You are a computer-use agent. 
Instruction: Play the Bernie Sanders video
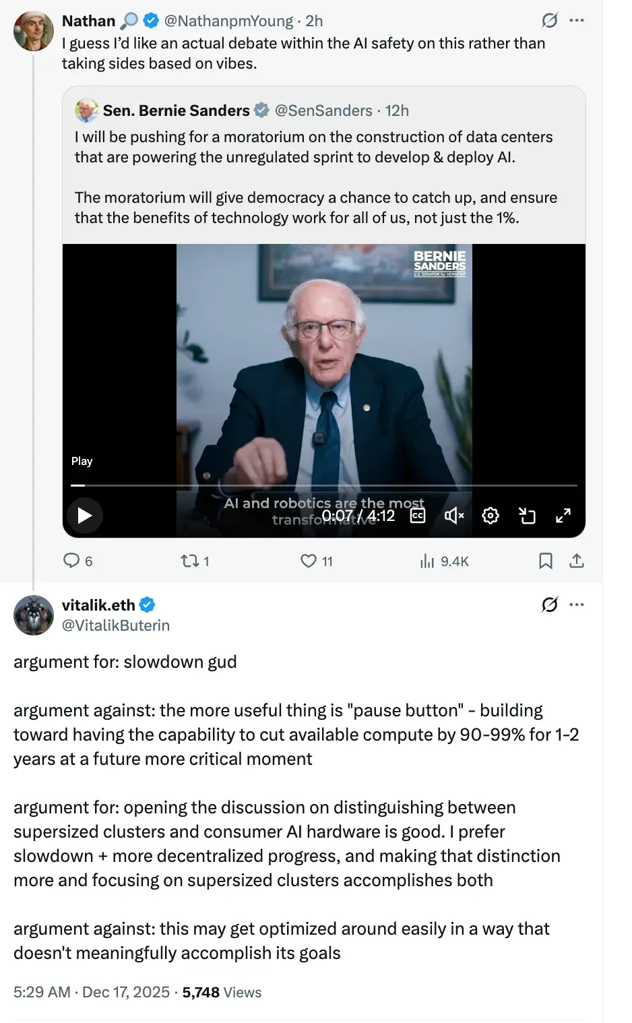tap(85, 516)
